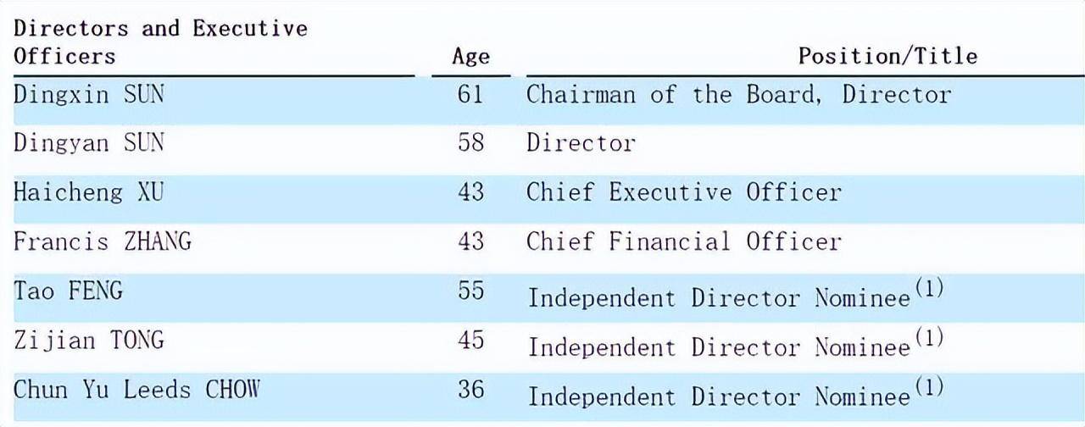Click Zijian TONG's Independent Director Nominee title
Screen dimensions: 1085x427
[719, 347]
